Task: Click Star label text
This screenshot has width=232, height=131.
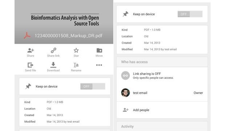Action: pos(76,56)
